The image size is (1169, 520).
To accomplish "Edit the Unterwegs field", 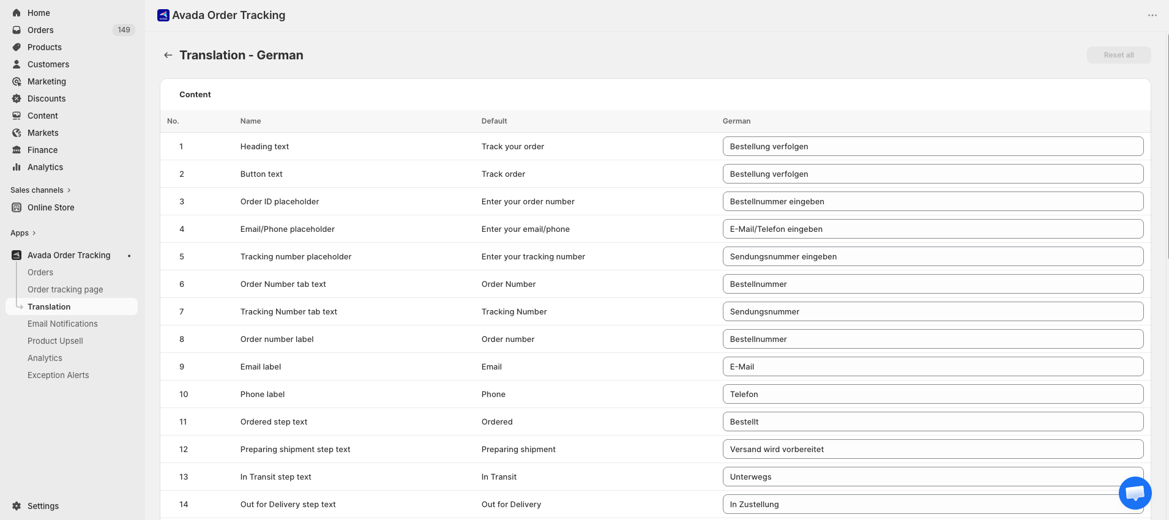I will (933, 477).
